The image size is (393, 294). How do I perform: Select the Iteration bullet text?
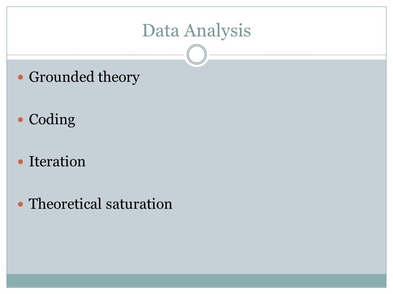[x=57, y=161]
